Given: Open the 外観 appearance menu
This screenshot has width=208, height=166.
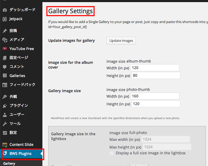Looking at the screenshot, I should click(x=13, y=97).
